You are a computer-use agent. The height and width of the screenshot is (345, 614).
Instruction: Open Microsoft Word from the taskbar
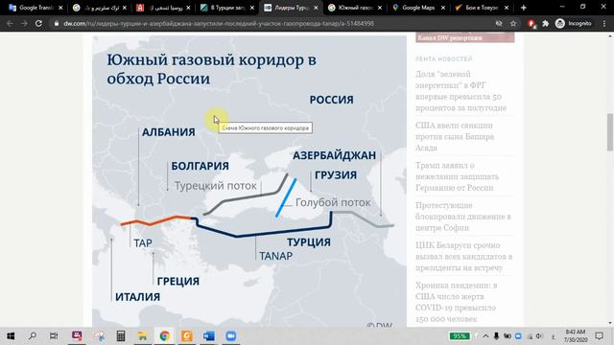209,336
